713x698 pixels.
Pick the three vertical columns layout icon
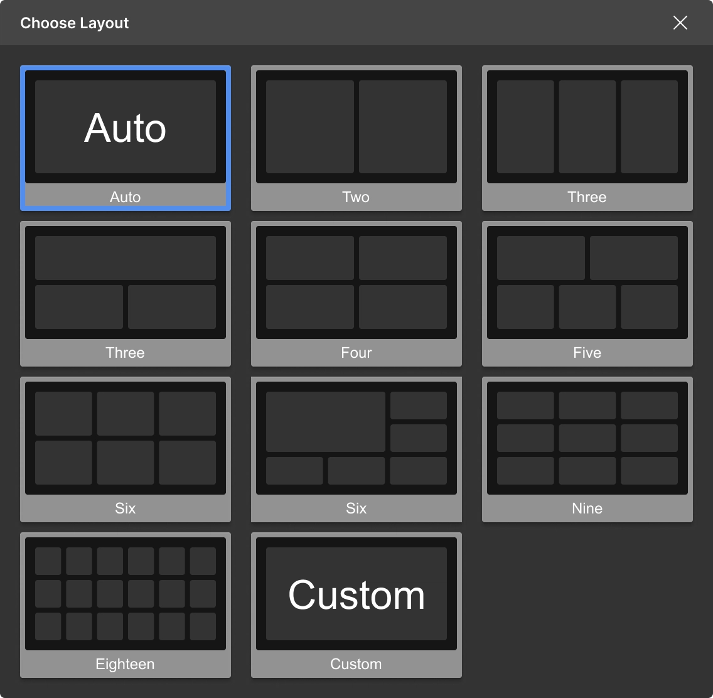point(587,127)
